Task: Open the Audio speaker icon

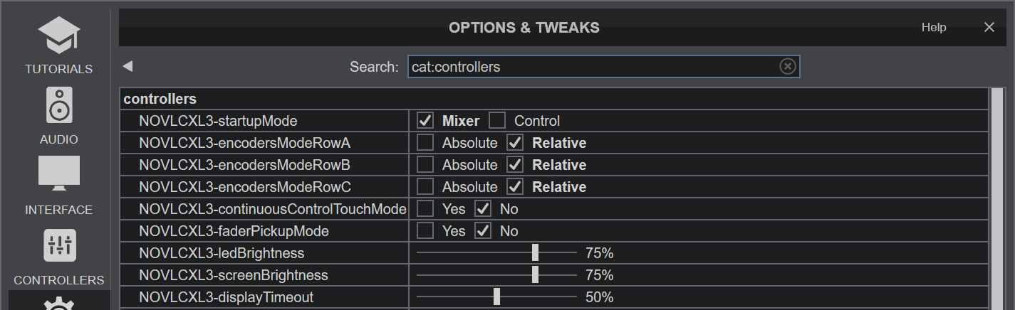Action: tap(58, 106)
